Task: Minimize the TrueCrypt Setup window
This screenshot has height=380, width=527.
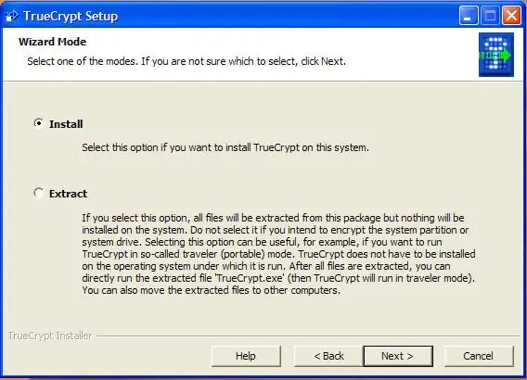Action: 469,16
